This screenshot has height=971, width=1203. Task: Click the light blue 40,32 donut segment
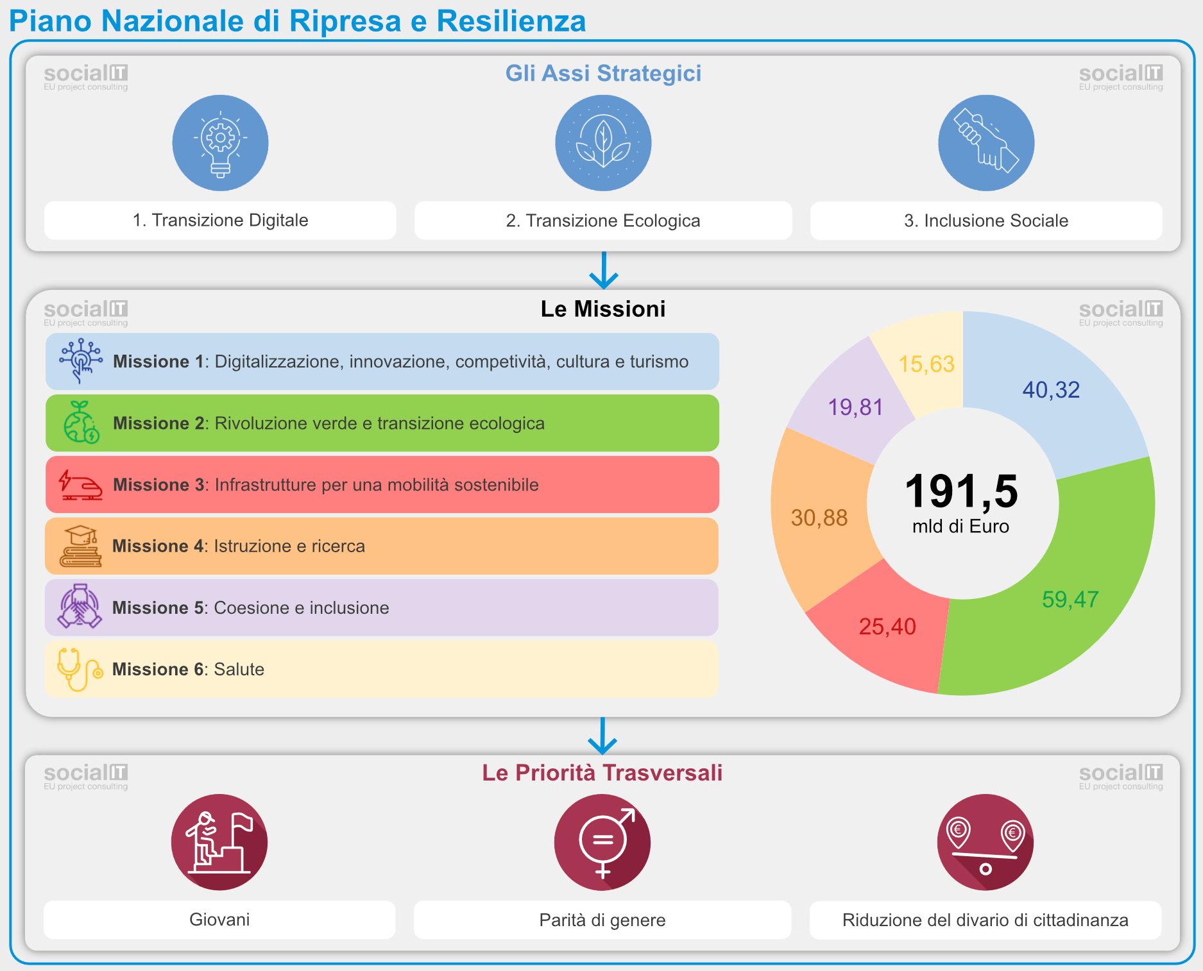point(1051,390)
